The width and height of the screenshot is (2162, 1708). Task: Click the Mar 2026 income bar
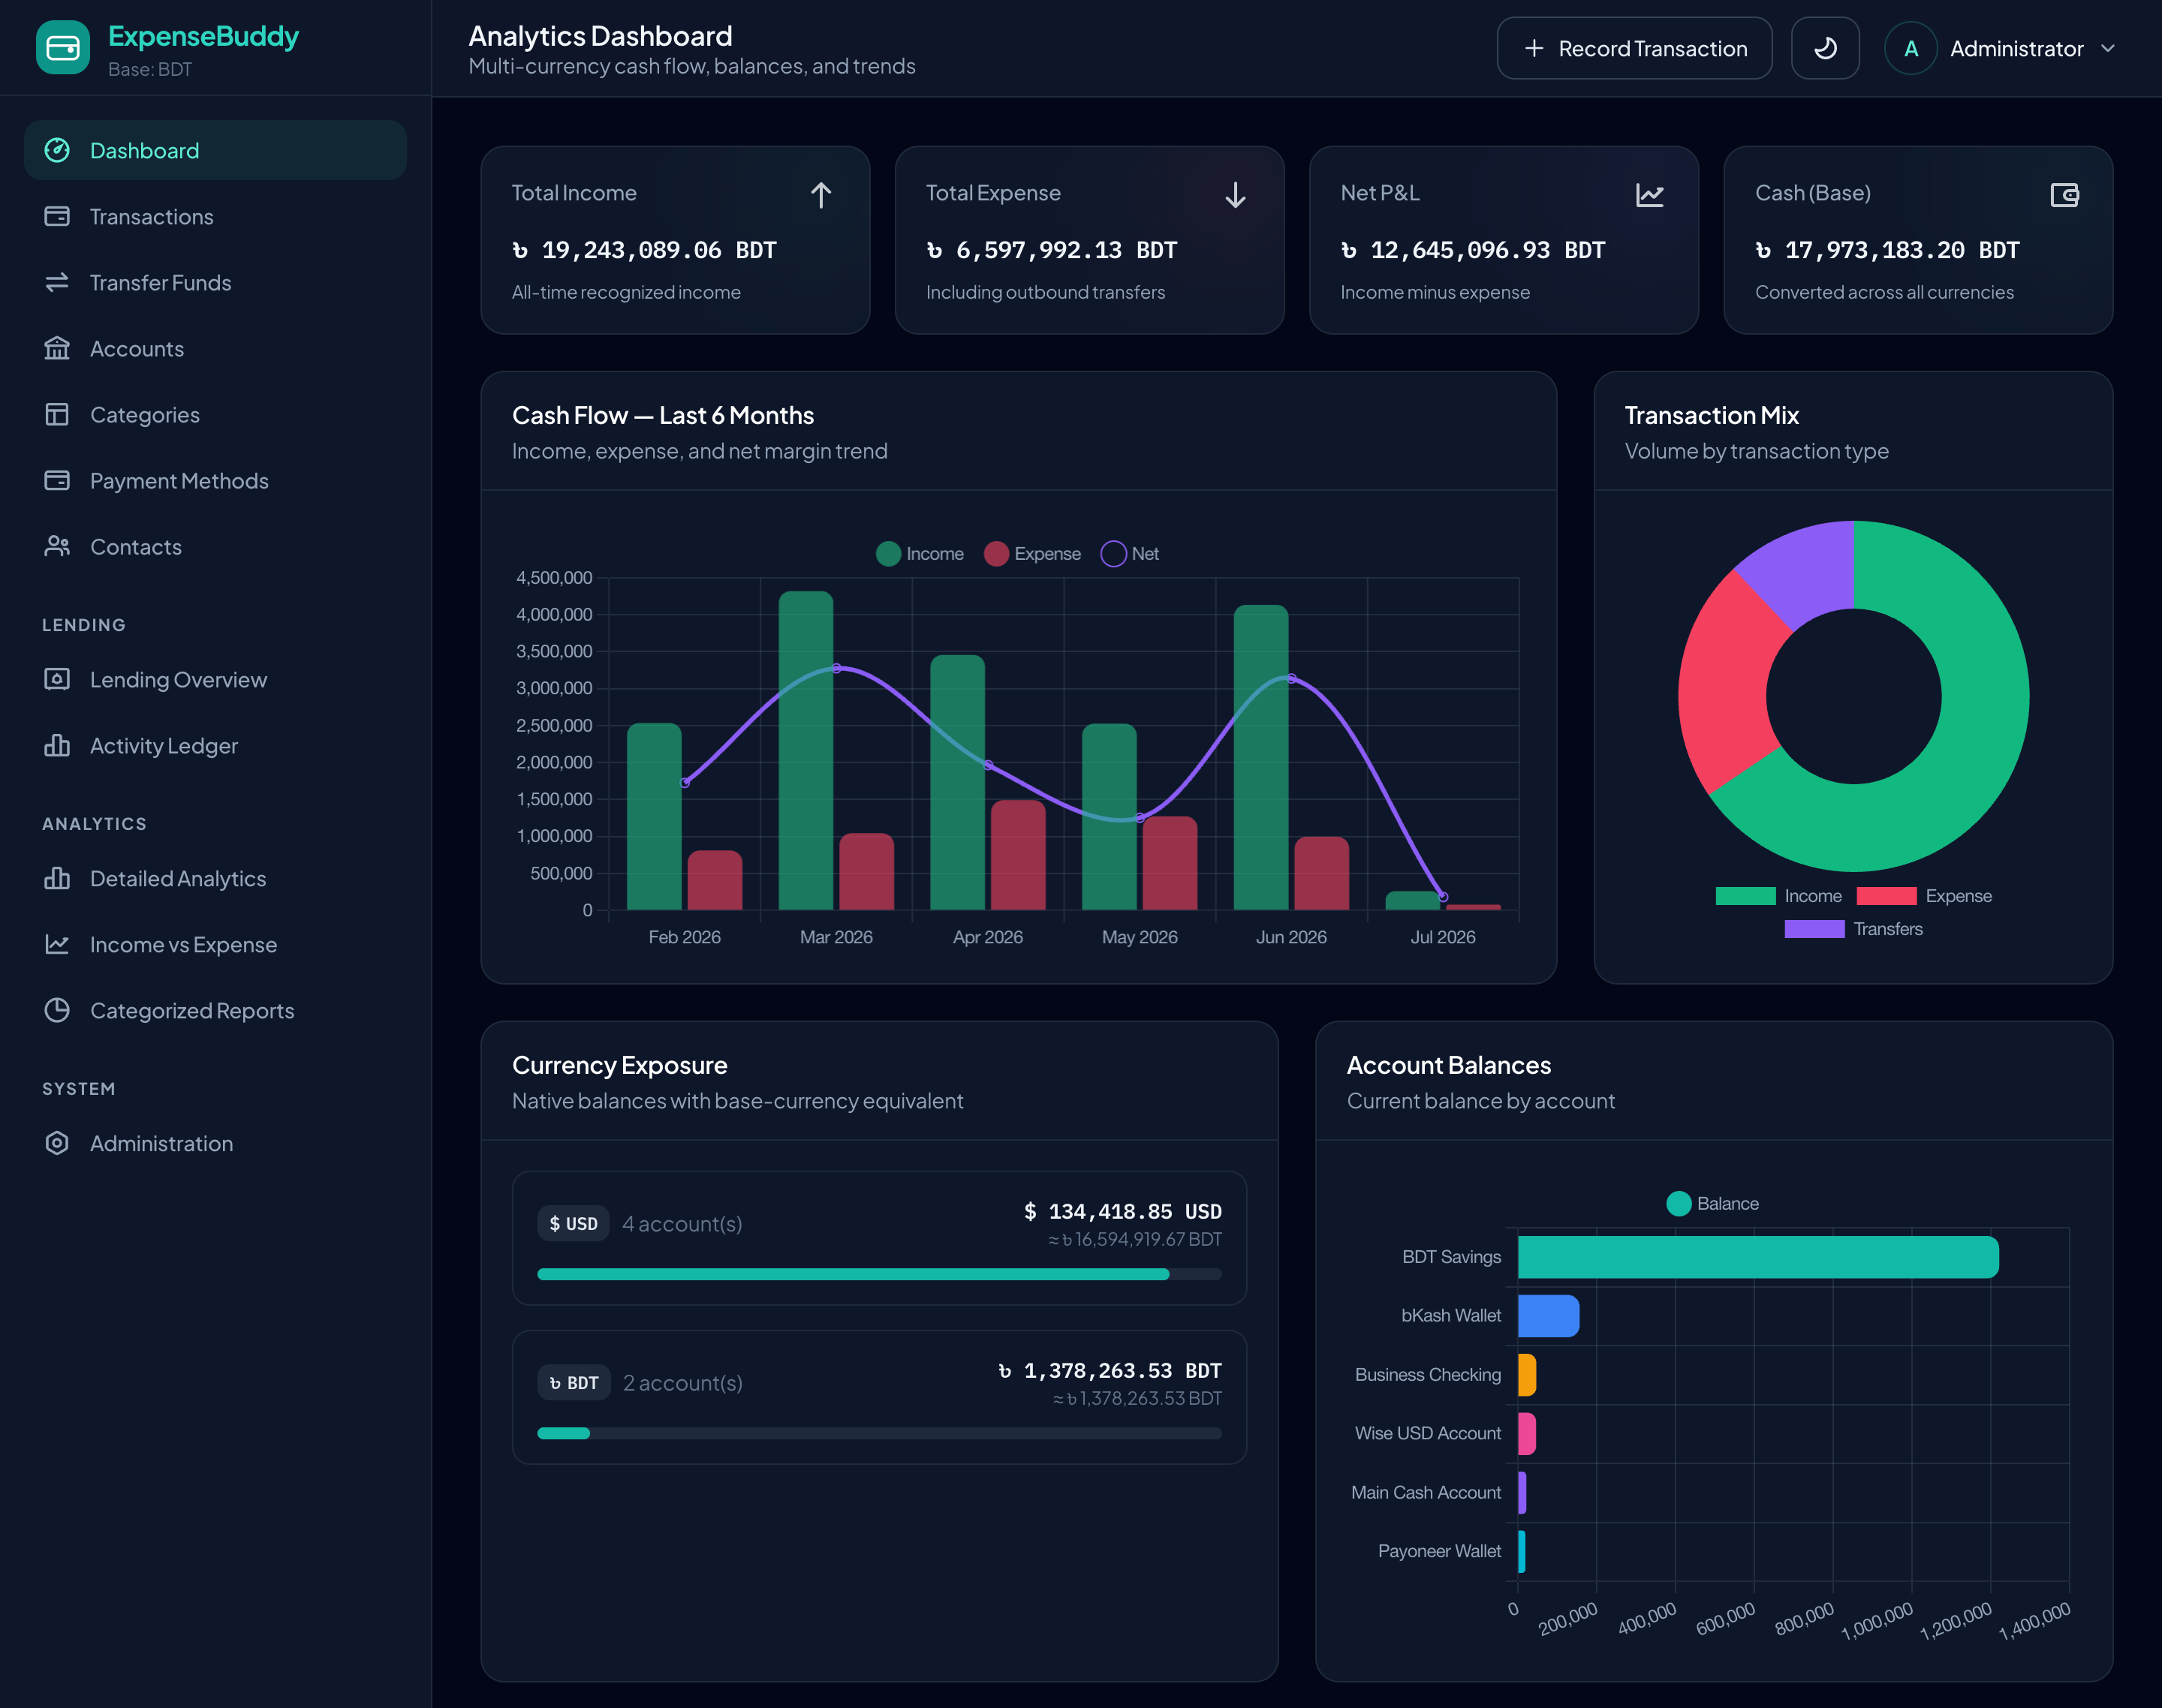click(x=805, y=750)
